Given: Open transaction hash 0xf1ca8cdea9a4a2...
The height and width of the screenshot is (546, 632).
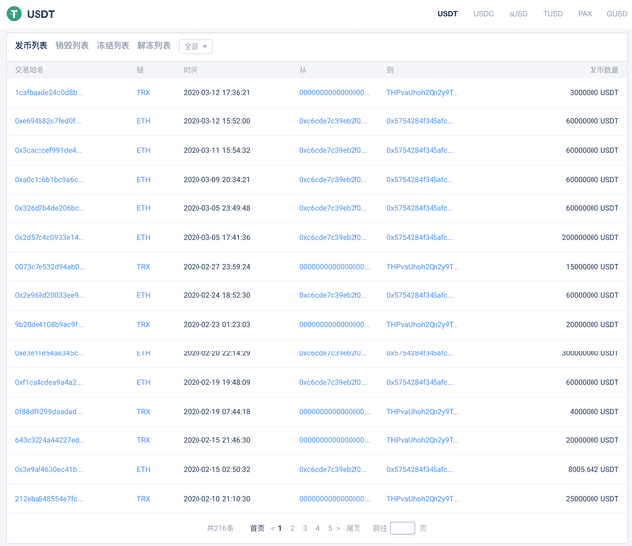Looking at the screenshot, I should [48, 382].
